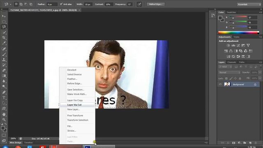Click the Refine Edge button
Screen dimensions: 263x148
pyautogui.click(x=155, y=4)
